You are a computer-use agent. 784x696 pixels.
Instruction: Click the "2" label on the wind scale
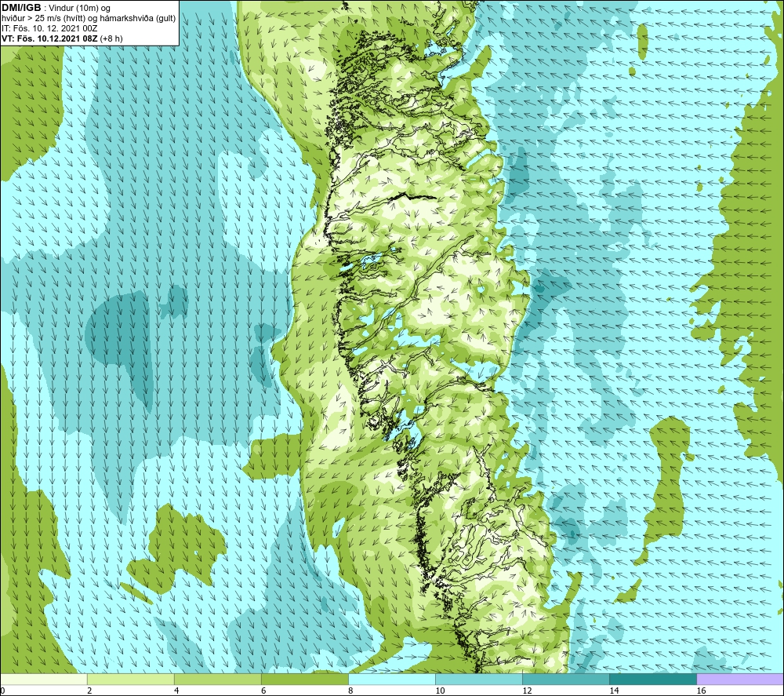[x=89, y=691]
